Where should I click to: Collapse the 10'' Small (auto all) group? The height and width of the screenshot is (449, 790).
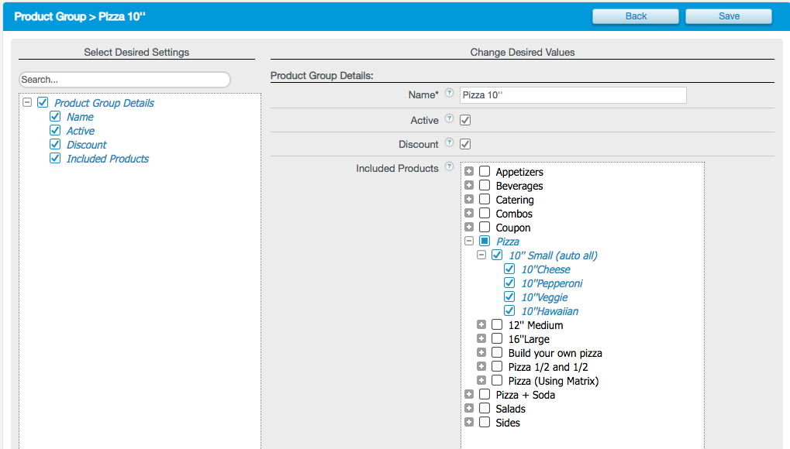(481, 255)
